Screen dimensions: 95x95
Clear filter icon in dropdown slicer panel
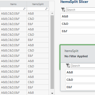[x=68, y=66]
